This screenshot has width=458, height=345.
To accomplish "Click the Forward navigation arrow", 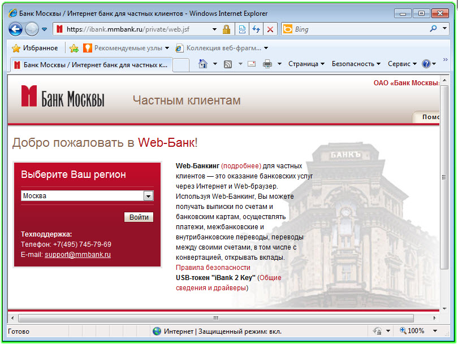I will click(32, 29).
